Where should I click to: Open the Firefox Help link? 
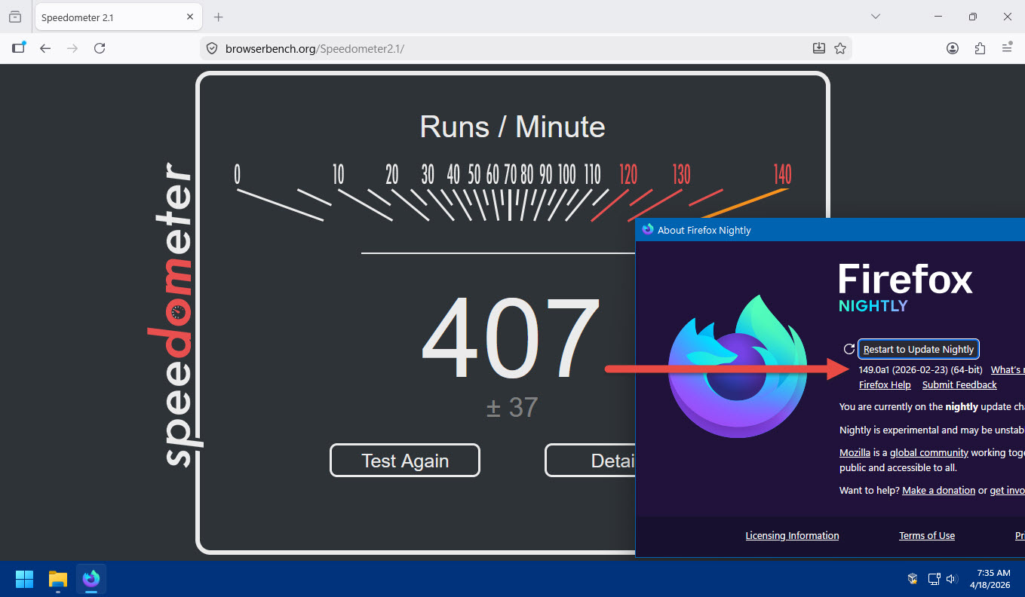(x=885, y=385)
